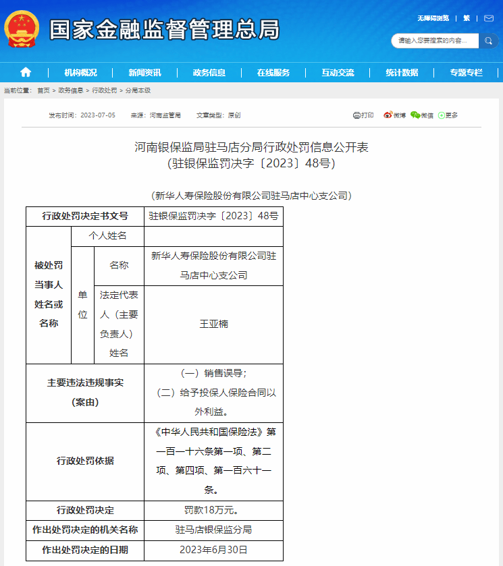Viewport: 503px width, 566px height.
Task: Click the 主要违法违规事实 header cell
Action: click(x=85, y=393)
